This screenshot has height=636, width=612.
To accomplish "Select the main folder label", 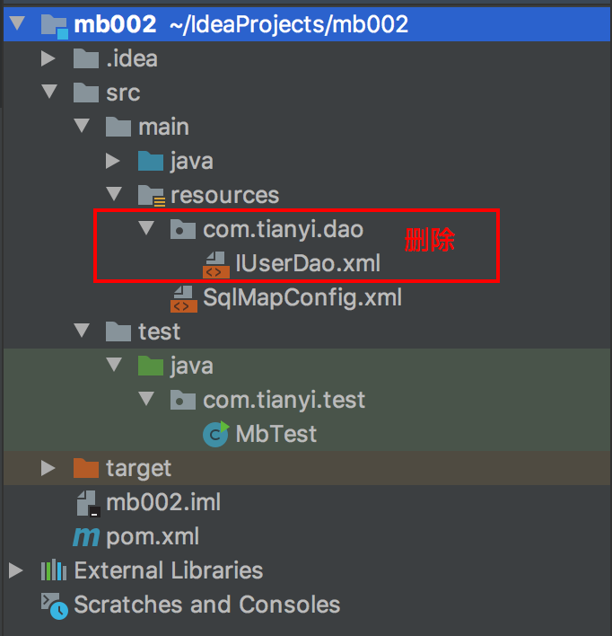I will click(x=163, y=127).
